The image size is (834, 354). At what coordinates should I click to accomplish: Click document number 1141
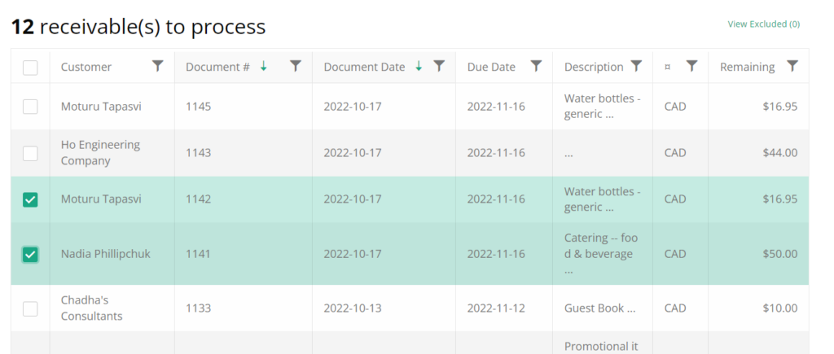(x=198, y=254)
